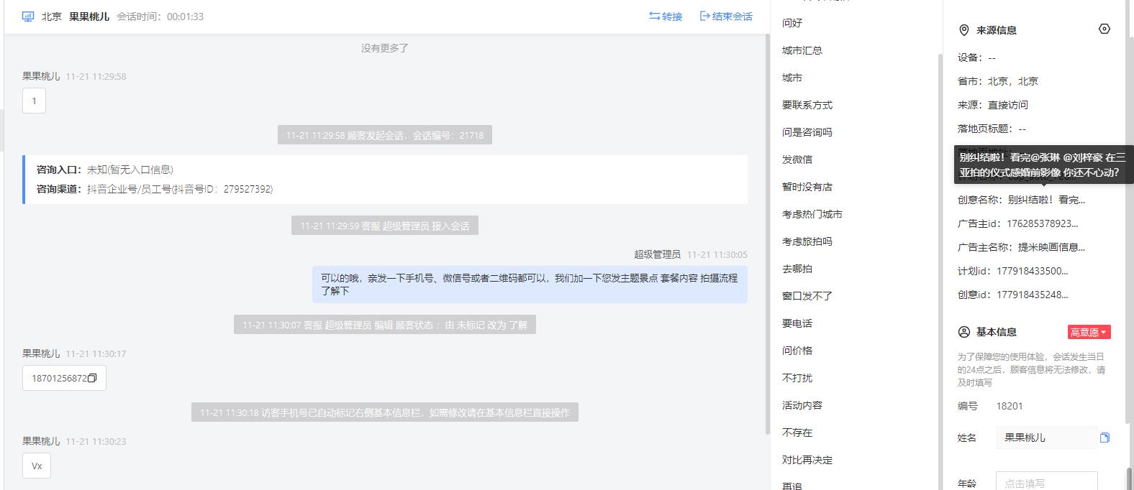Click system notice 超级管理员 接入会话
Screen dimensions: 1134x490
coord(385,226)
